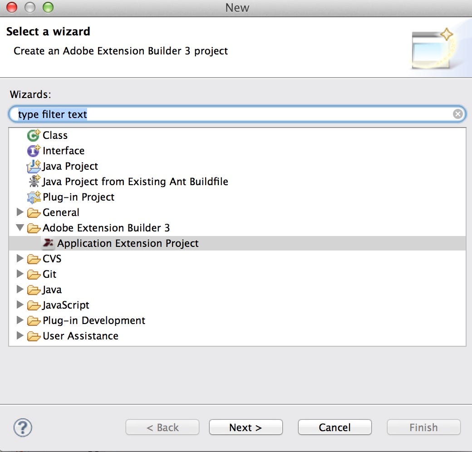Select the JavaScript folder label
472x452 pixels.
[66, 305]
